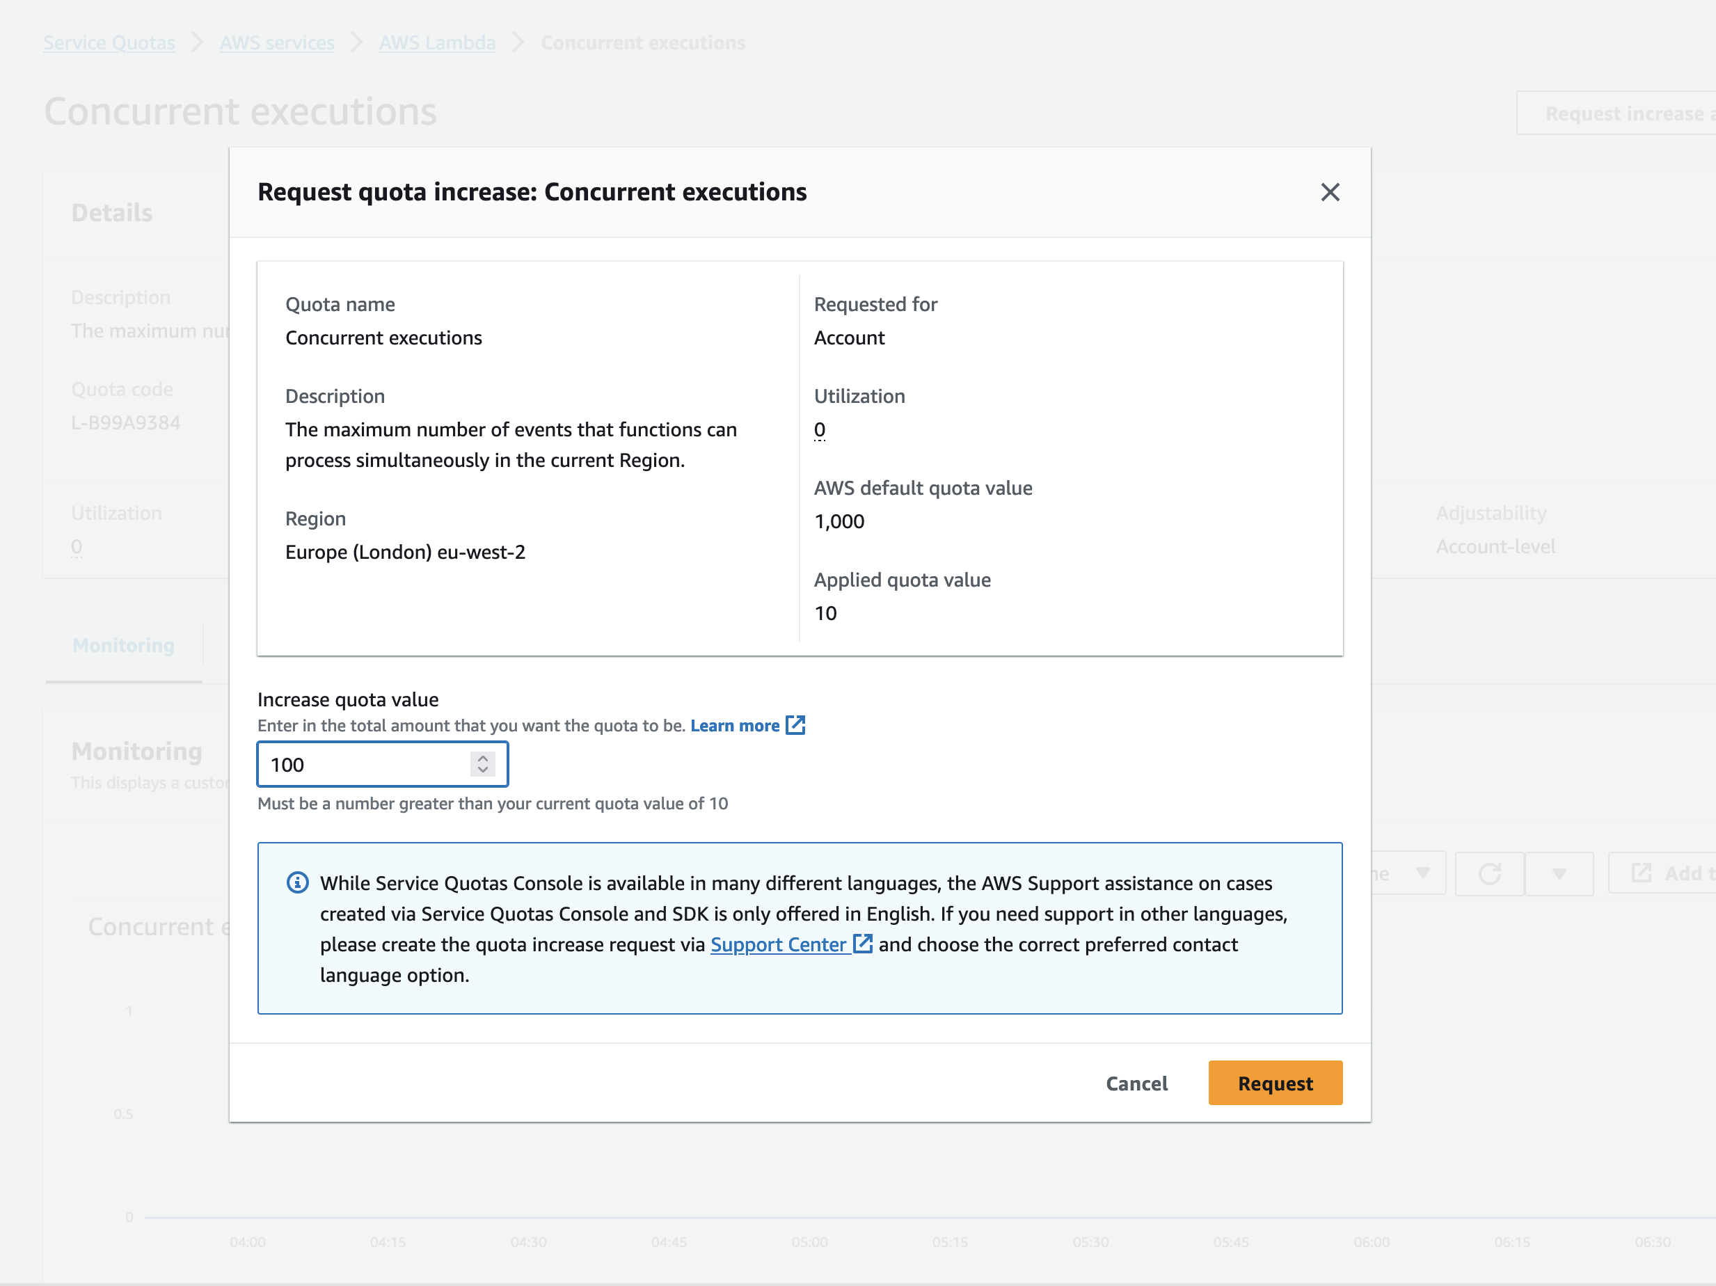Click the refresh icon in monitoring toolbar
1716x1286 pixels.
tap(1488, 873)
